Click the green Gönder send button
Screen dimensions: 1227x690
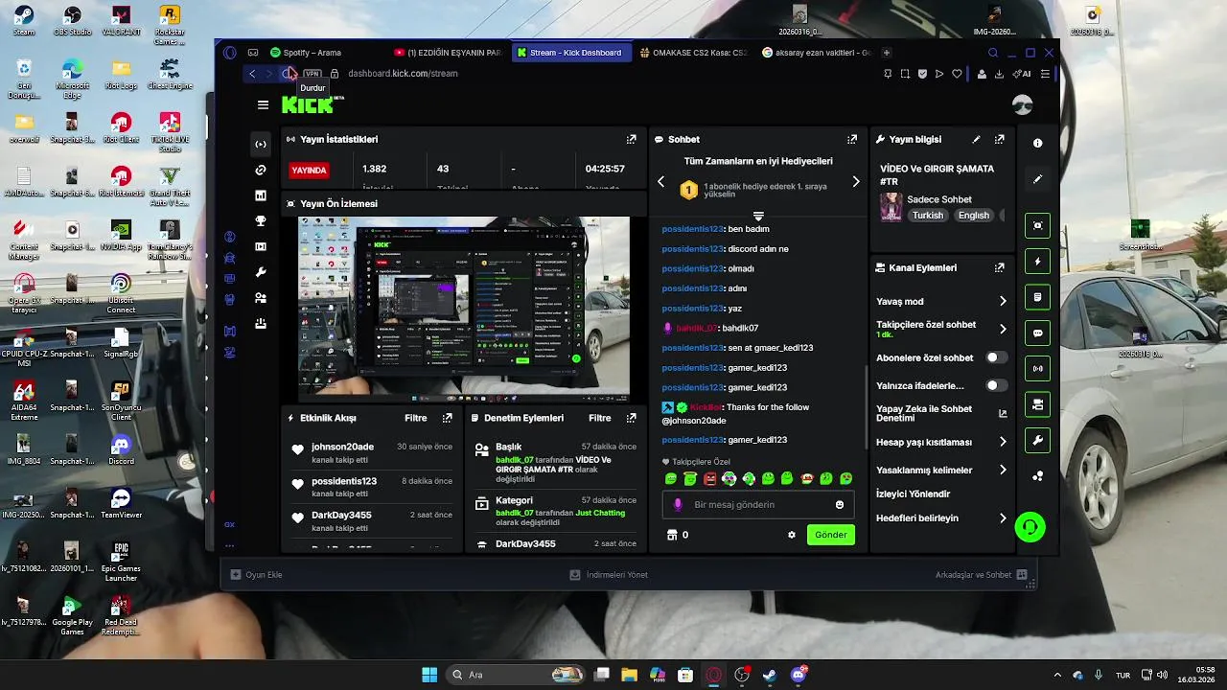click(831, 535)
